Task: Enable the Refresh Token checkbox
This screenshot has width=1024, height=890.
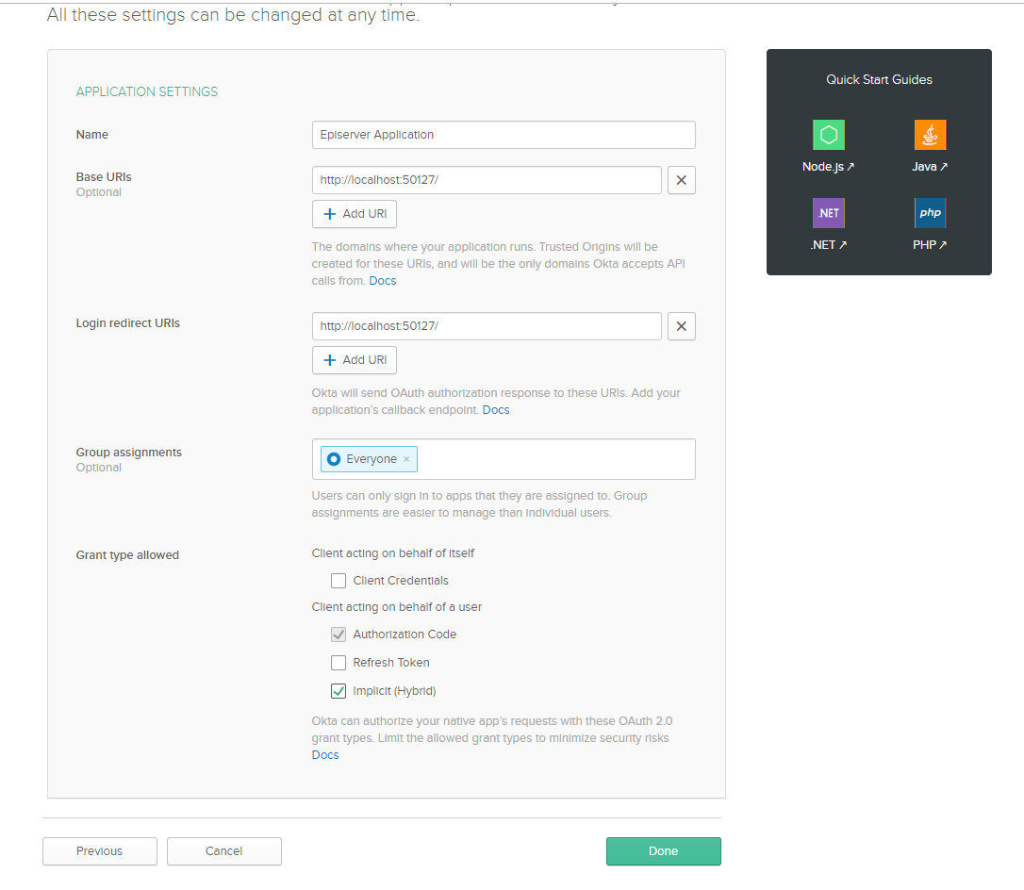Action: [x=339, y=663]
